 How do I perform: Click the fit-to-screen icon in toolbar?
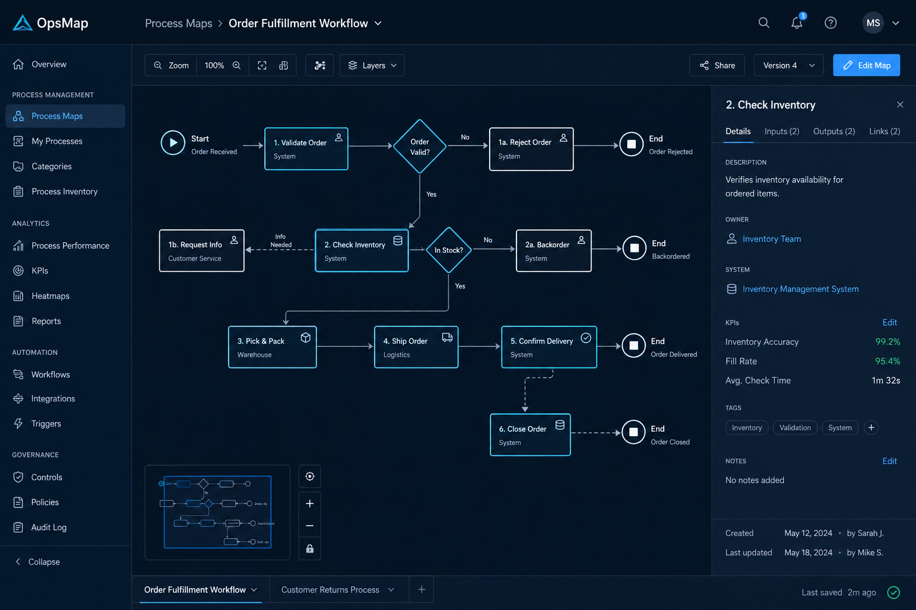[x=262, y=66]
